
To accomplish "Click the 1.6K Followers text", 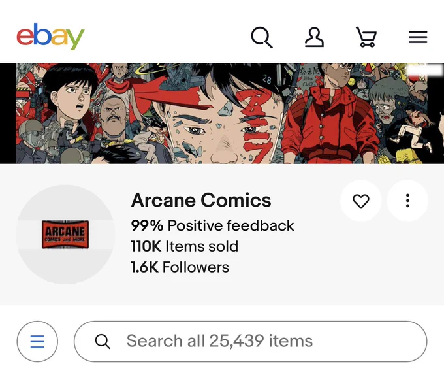I will pyautogui.click(x=180, y=267).
